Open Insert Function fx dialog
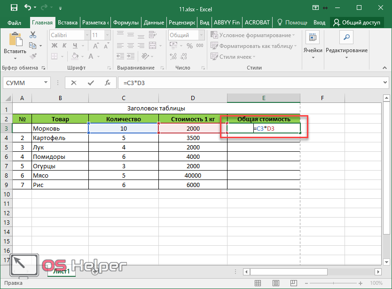Viewport: 392px width, 289px height. click(108, 83)
